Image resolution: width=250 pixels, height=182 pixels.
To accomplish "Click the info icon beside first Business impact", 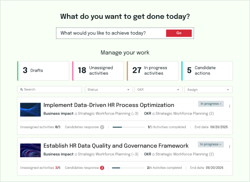I will tap(76, 114).
